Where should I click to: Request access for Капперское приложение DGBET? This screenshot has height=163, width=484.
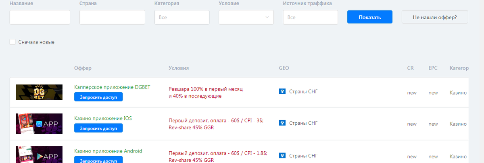(x=98, y=97)
